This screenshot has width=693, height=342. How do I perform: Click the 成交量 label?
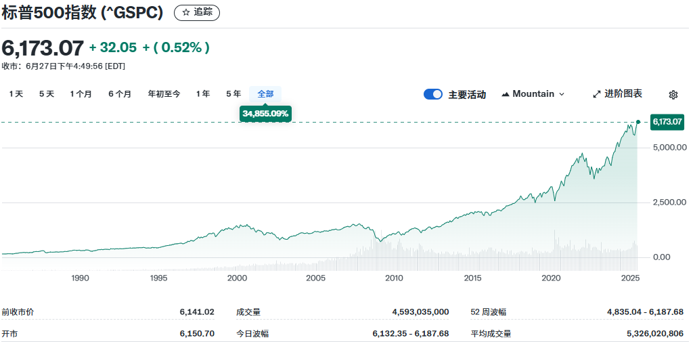(x=248, y=312)
